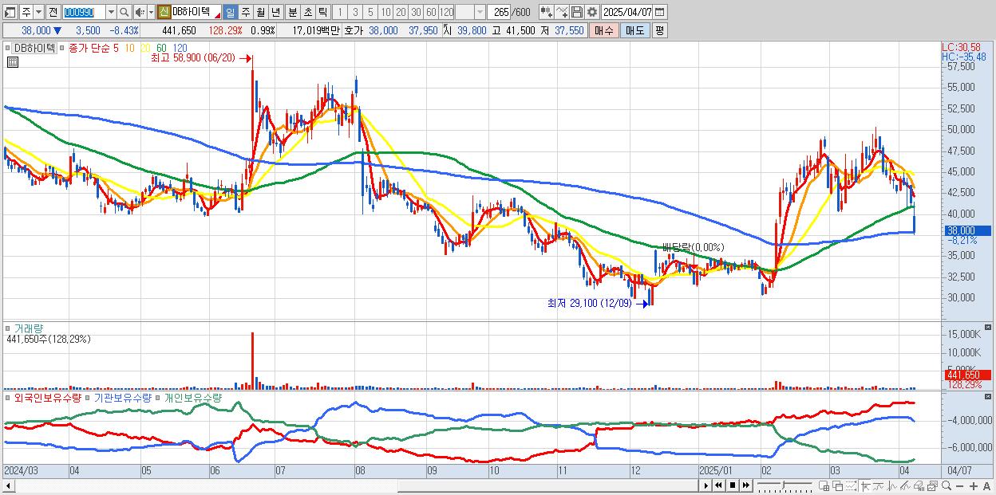996x495 pixels.
Task: Click the vertical line chart icon in bottom toolbar
Action: pos(892,485)
